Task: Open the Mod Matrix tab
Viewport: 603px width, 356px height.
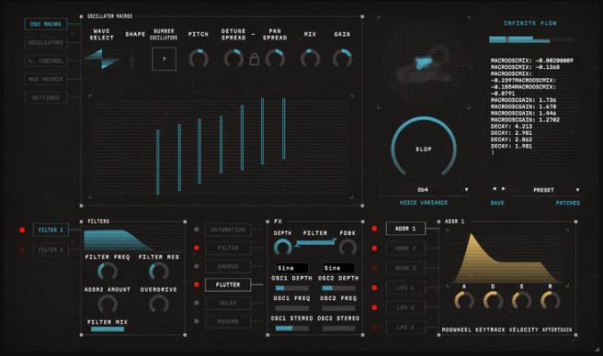Action: [46, 79]
